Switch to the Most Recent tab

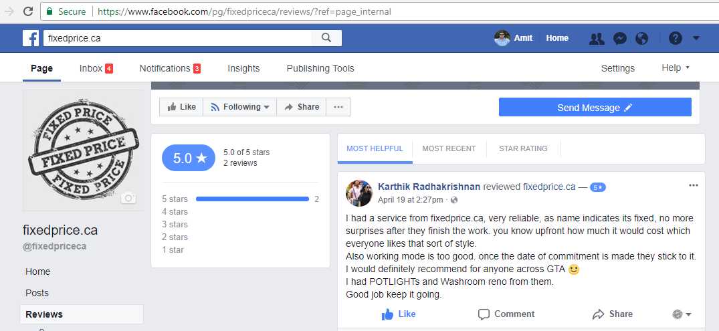click(x=449, y=148)
